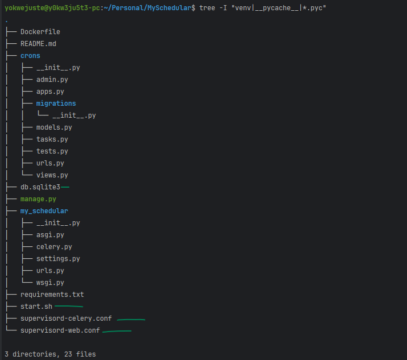The image size is (407, 360).
Task: Select the start.sh file name
Action: click(x=36, y=307)
